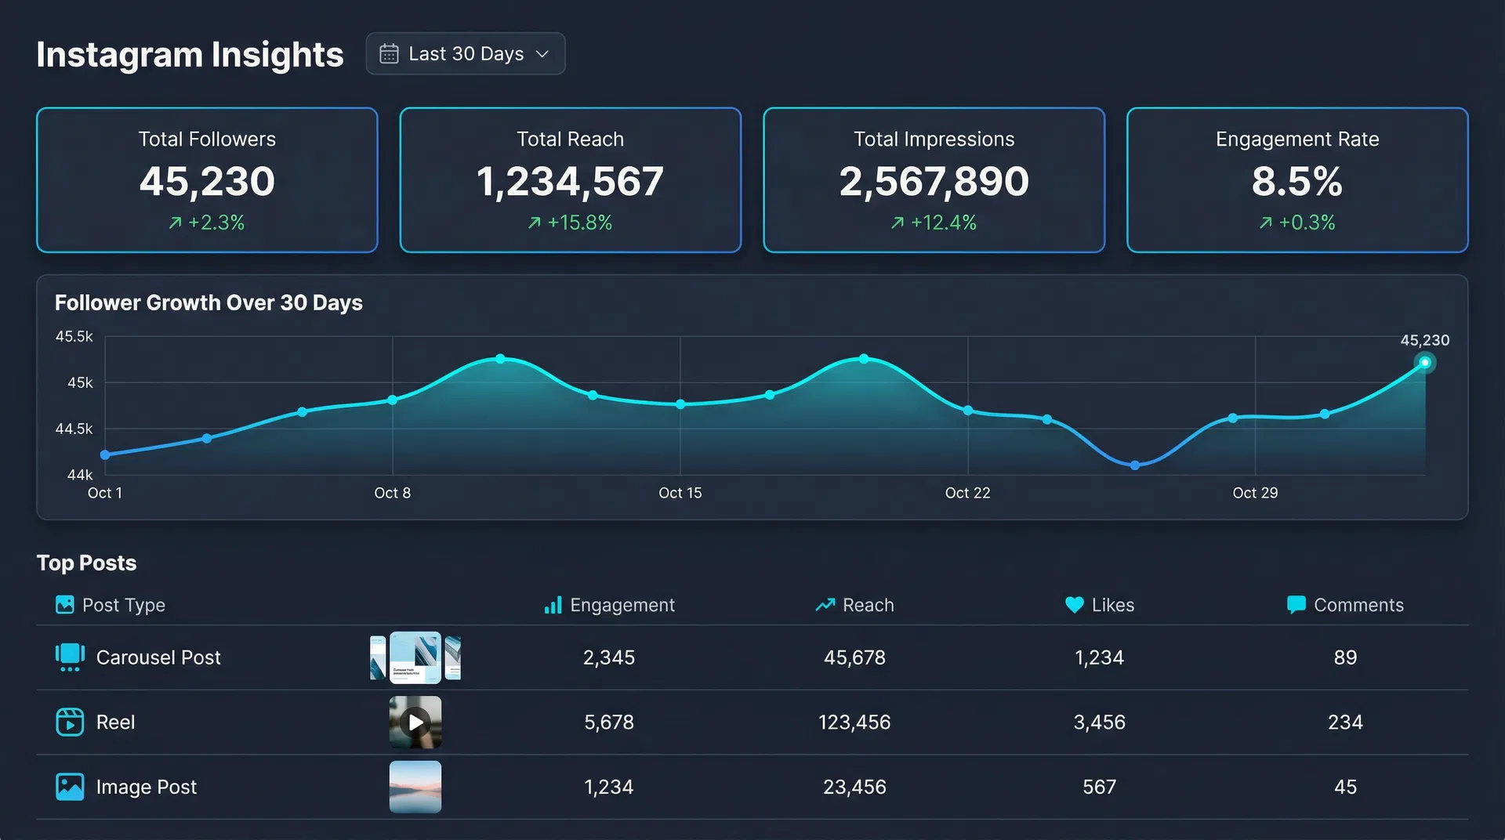1505x840 pixels.
Task: Select the Total Followers card
Action: coord(207,180)
